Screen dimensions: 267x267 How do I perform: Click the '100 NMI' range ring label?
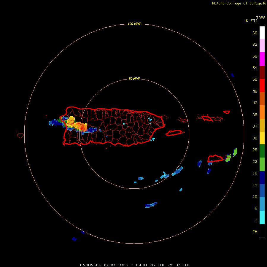134,24
